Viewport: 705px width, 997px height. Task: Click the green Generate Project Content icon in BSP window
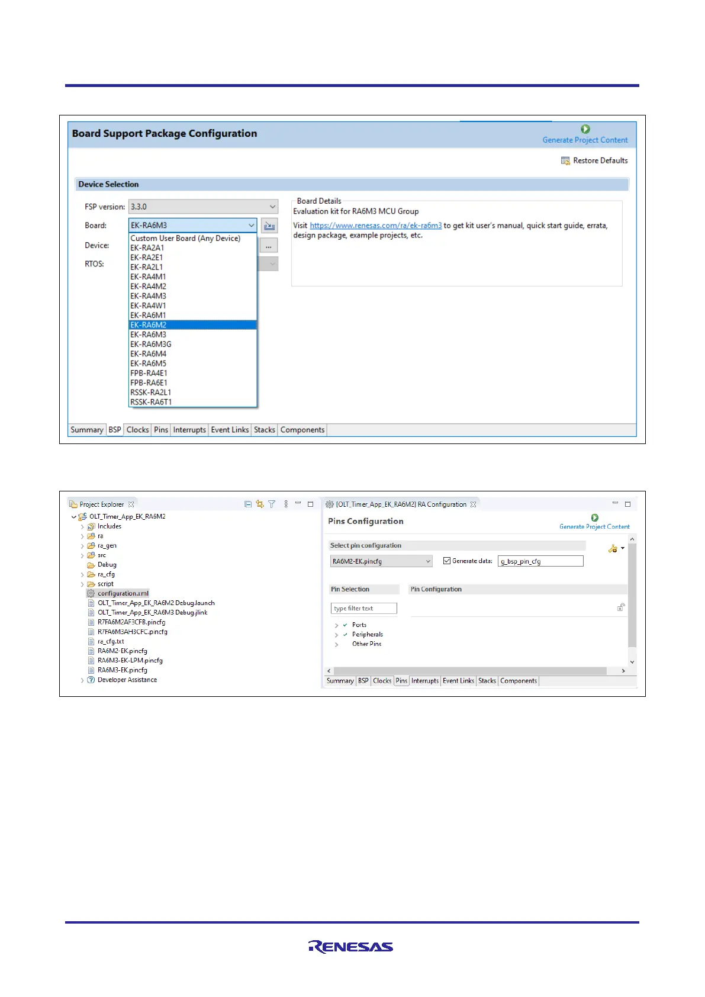[585, 129]
